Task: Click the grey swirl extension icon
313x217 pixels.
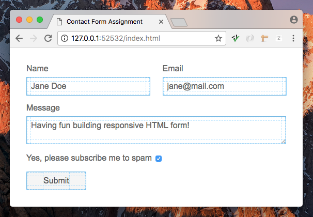Action: [x=250, y=38]
